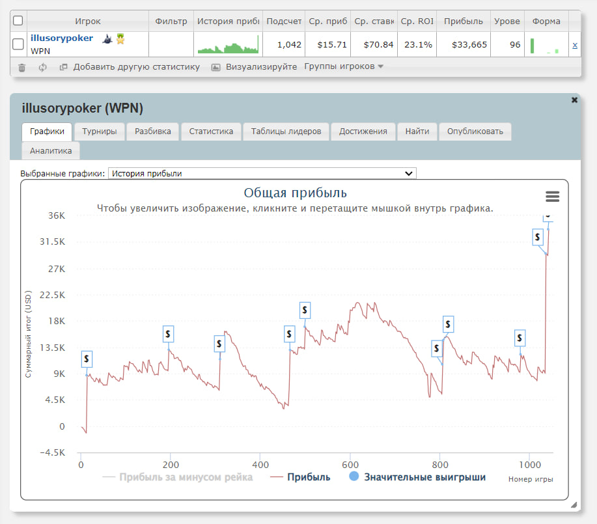Open the Статистика tab

click(211, 131)
